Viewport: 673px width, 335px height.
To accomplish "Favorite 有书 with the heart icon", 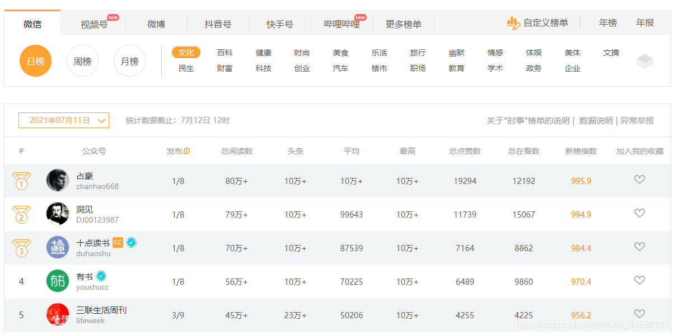I will 639,280.
